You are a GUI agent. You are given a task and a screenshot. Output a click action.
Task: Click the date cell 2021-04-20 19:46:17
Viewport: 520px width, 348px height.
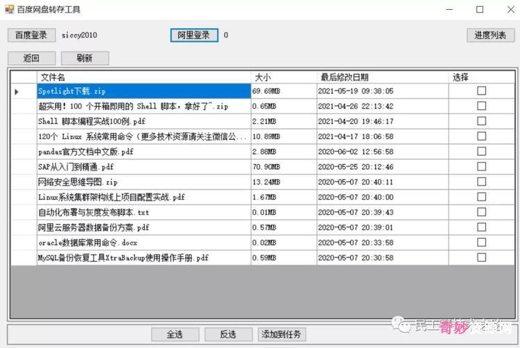pyautogui.click(x=383, y=121)
